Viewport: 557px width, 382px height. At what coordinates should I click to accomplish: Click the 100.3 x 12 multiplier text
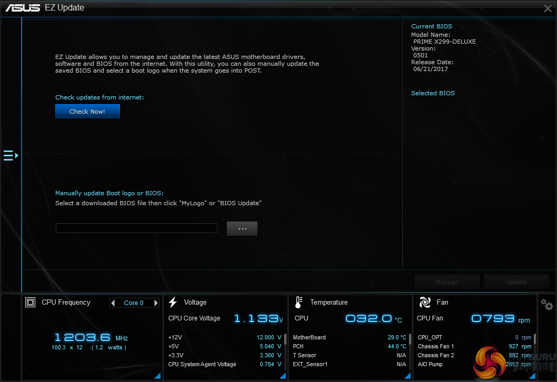coord(67,348)
